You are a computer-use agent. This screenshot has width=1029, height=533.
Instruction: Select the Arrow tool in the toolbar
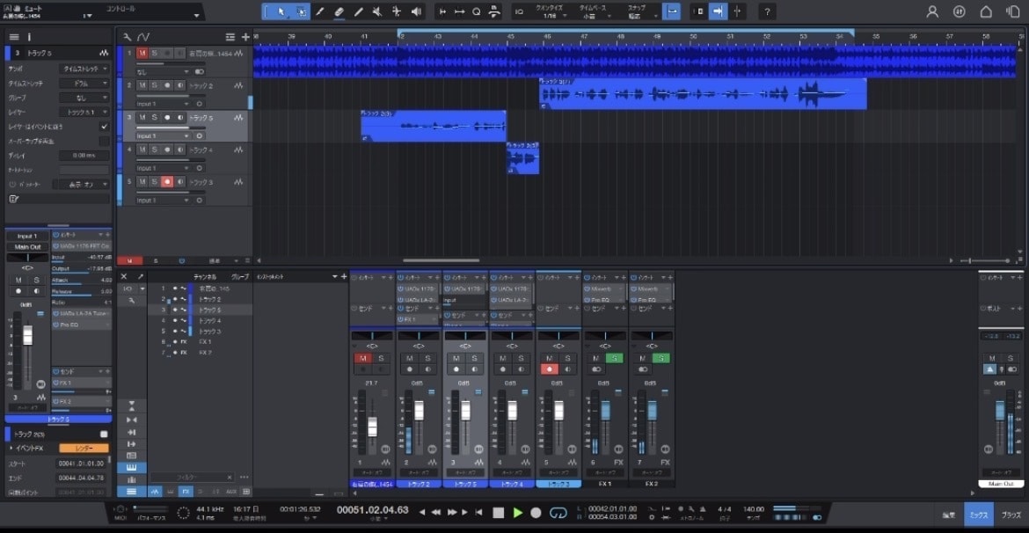click(x=281, y=11)
